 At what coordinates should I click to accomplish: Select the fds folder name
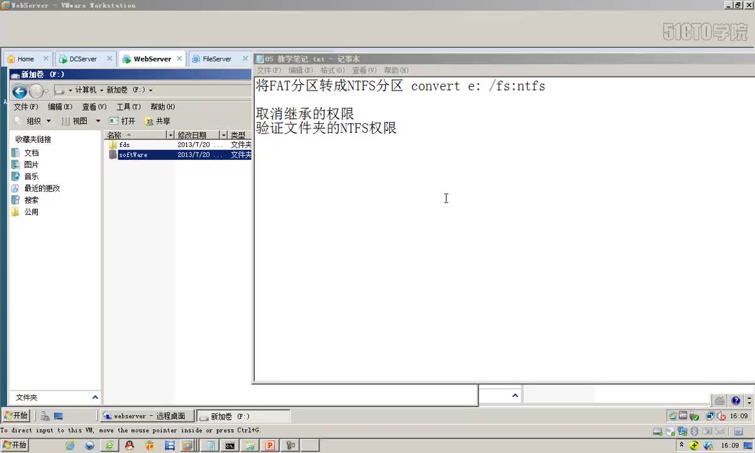click(x=124, y=145)
